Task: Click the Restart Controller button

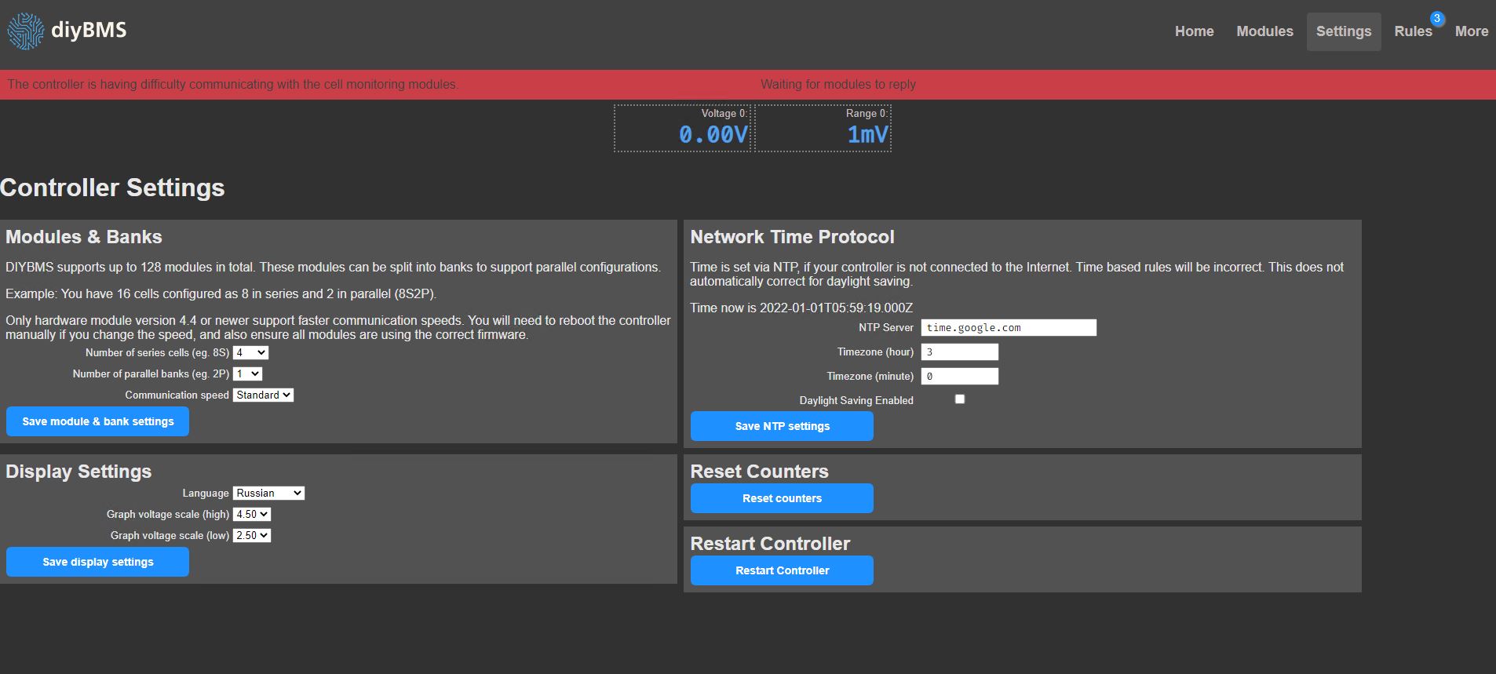Action: [782, 570]
